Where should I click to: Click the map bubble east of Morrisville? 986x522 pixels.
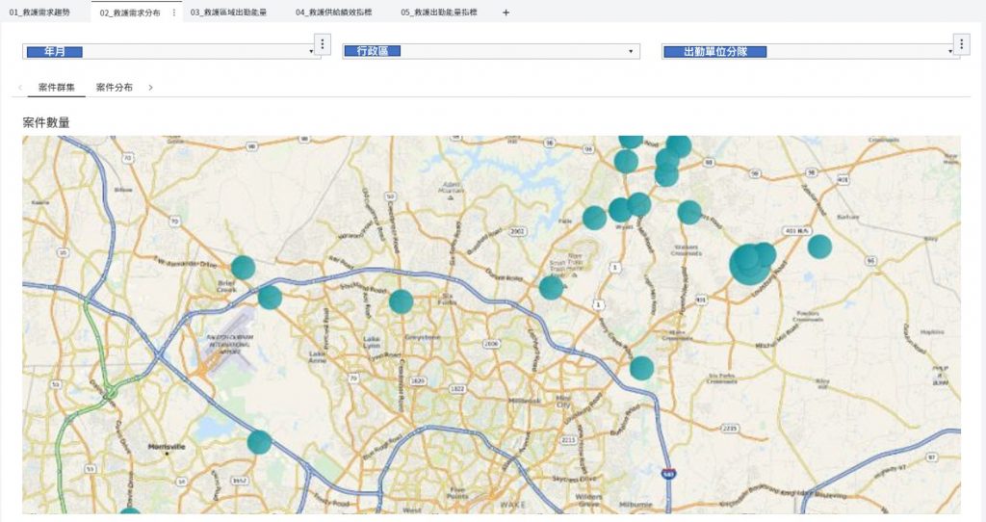click(259, 442)
